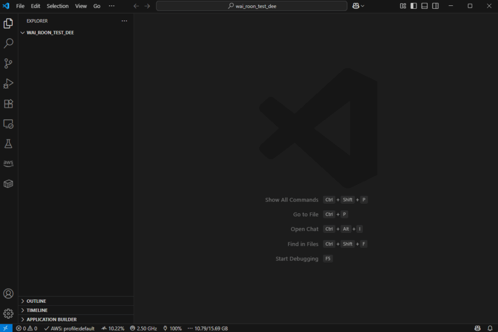Expand the Timeline section
Screen dimensions: 498x332
(76, 310)
